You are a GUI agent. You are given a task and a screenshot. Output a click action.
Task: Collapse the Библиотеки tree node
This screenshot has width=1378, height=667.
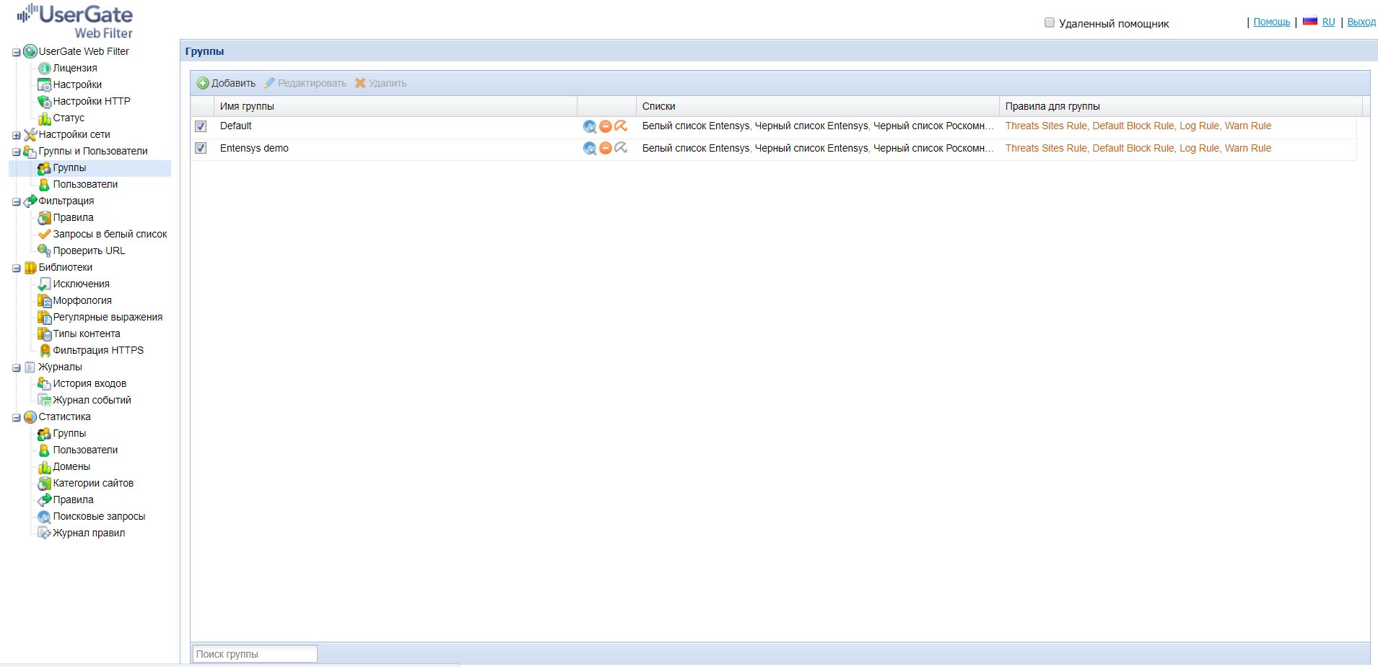[17, 269]
